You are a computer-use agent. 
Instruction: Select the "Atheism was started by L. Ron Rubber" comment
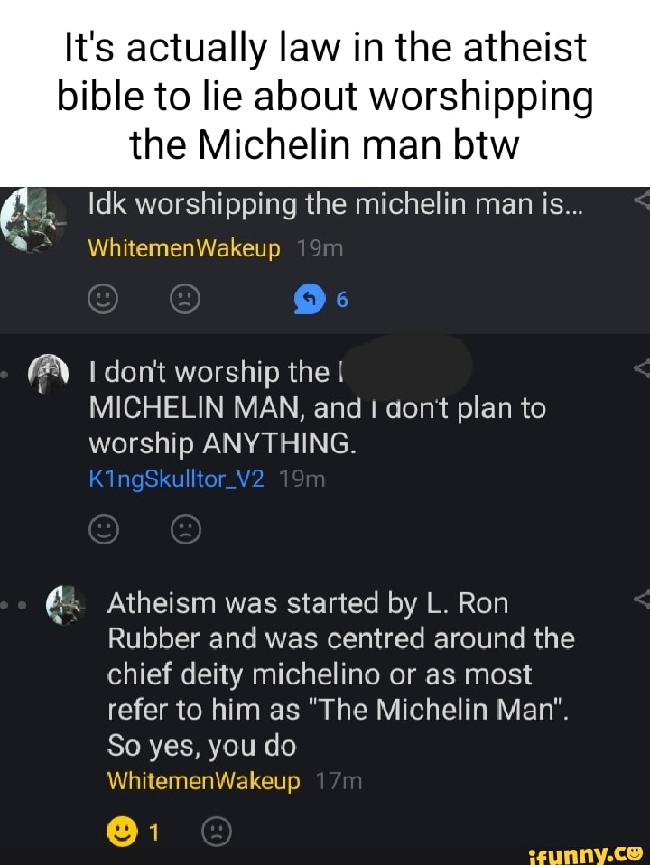pos(340,674)
